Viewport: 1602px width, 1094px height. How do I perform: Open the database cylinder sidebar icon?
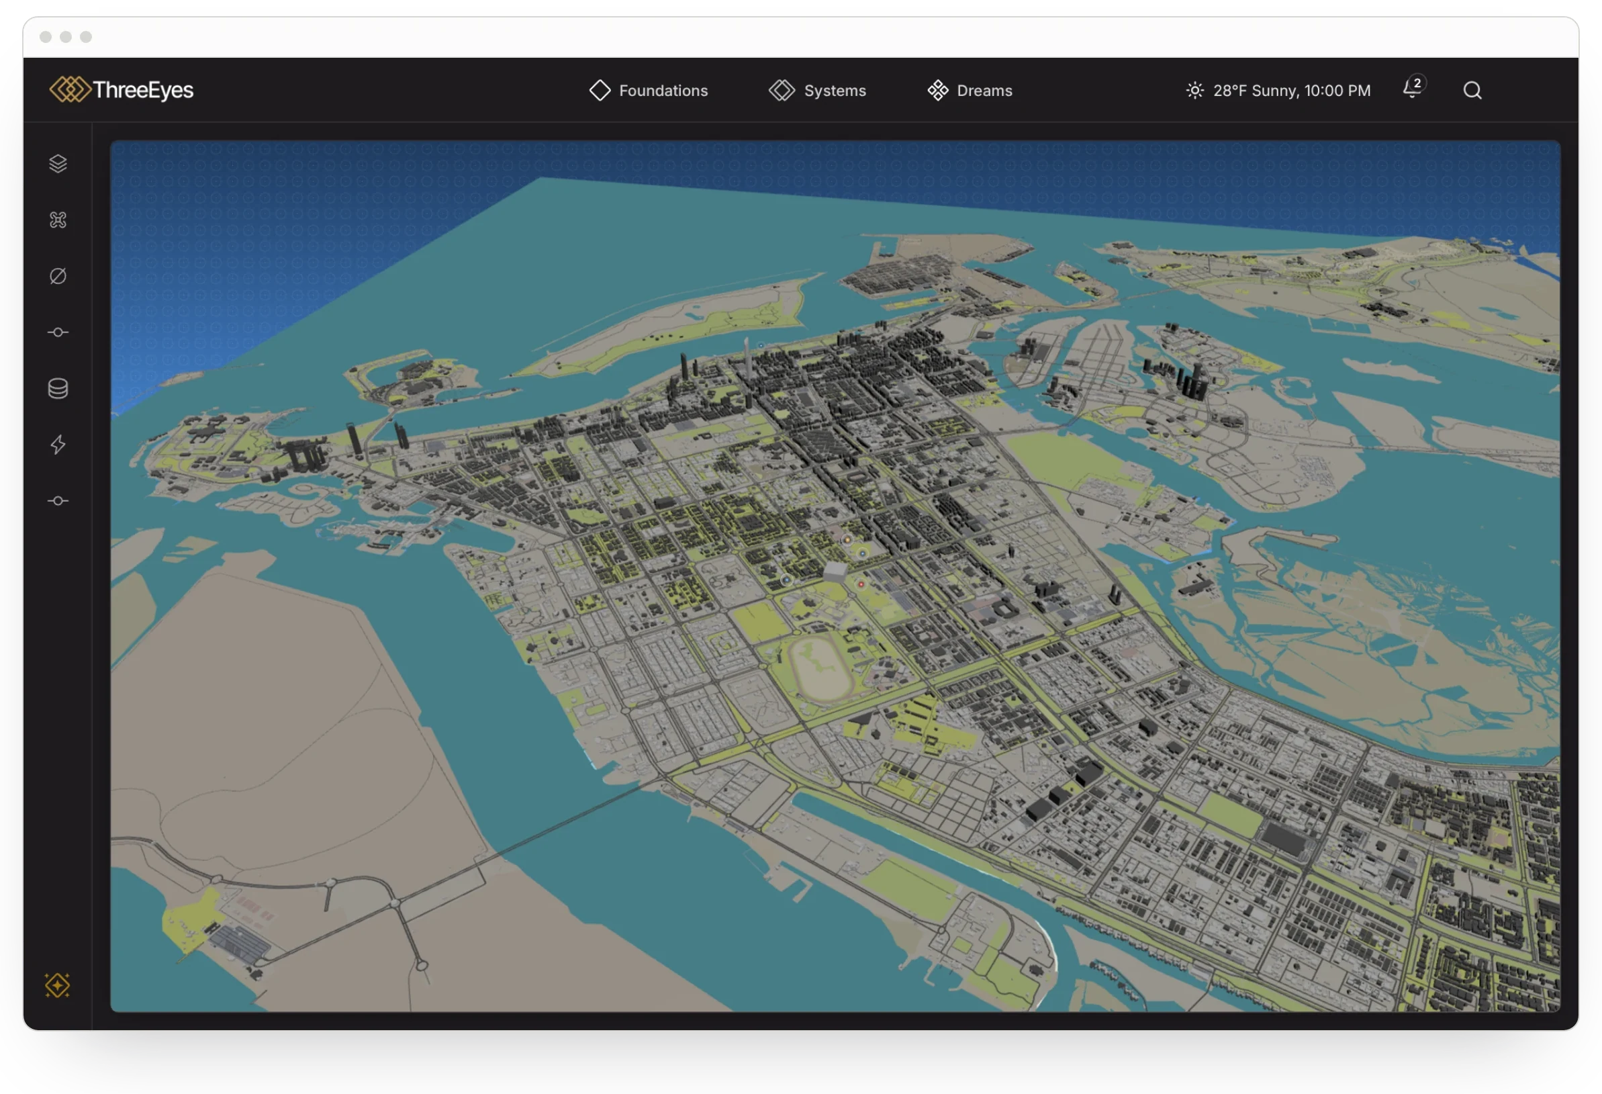pyautogui.click(x=58, y=388)
